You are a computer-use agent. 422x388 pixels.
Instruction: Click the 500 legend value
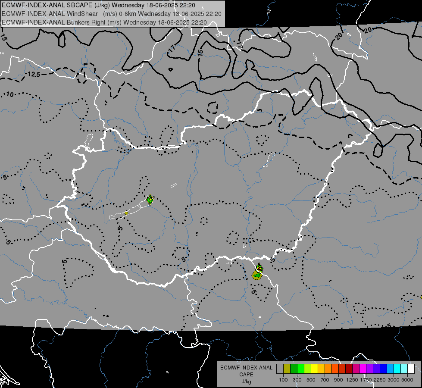point(311,380)
